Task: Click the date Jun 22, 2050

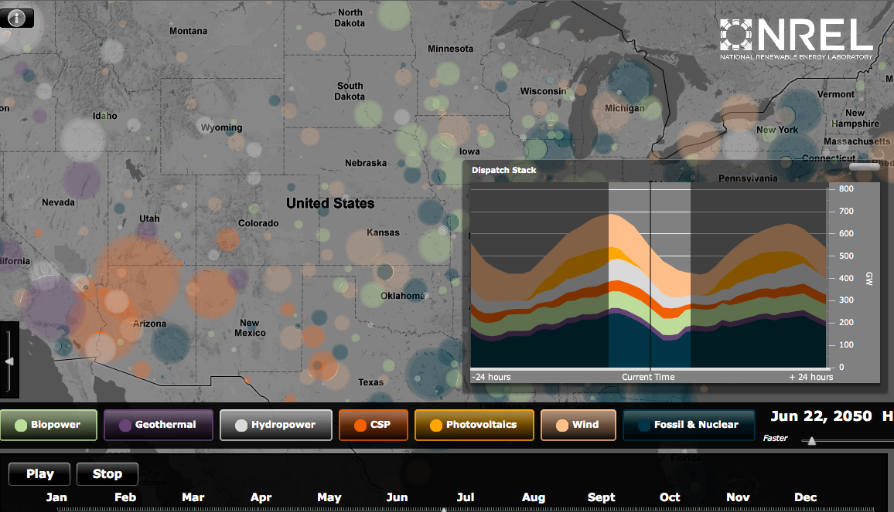Action: pyautogui.click(x=821, y=416)
